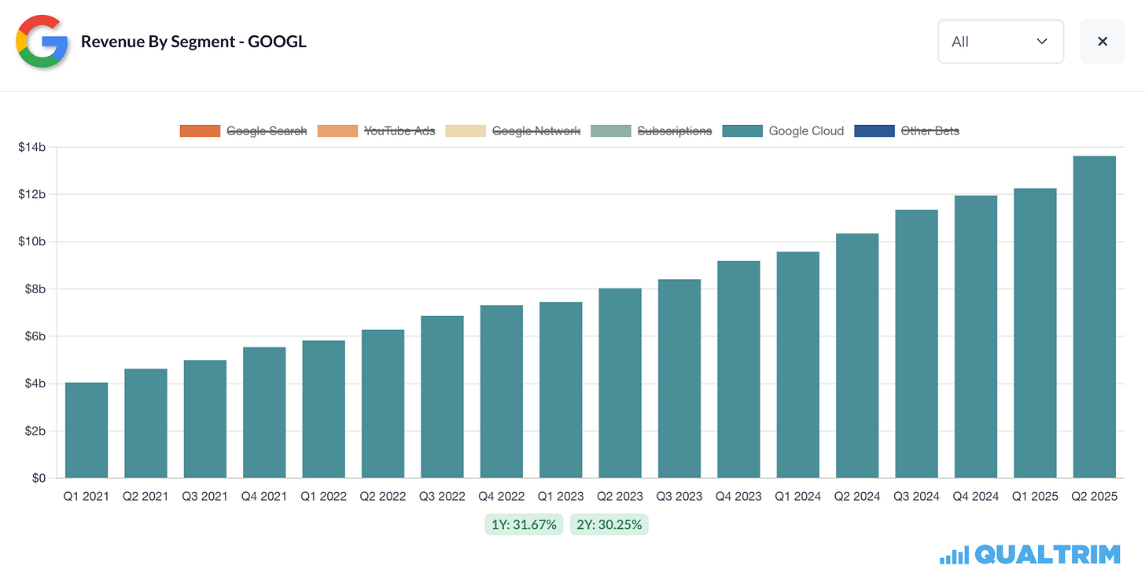This screenshot has width=1145, height=573.
Task: Click the Q3 2022 bar
Action: point(442,397)
